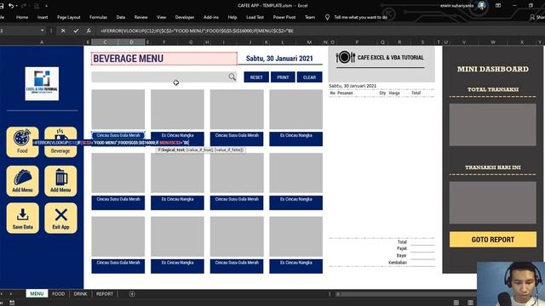Click the plate and cutlery cafe icon
This screenshot has width=545, height=306.
point(346,57)
